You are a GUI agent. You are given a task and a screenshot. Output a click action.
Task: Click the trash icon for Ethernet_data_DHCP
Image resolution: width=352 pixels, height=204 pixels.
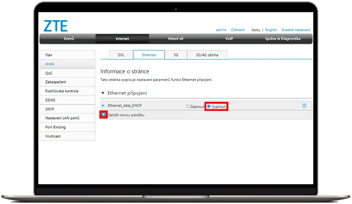coord(304,105)
